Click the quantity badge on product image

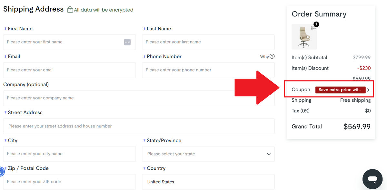[316, 24]
